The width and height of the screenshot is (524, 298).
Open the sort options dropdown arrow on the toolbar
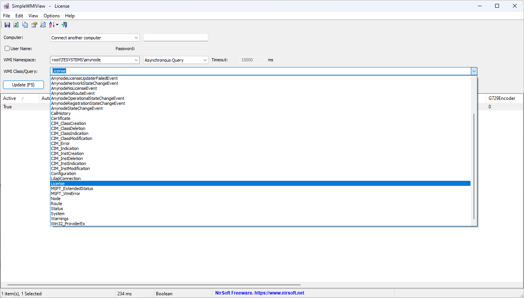[57, 25]
